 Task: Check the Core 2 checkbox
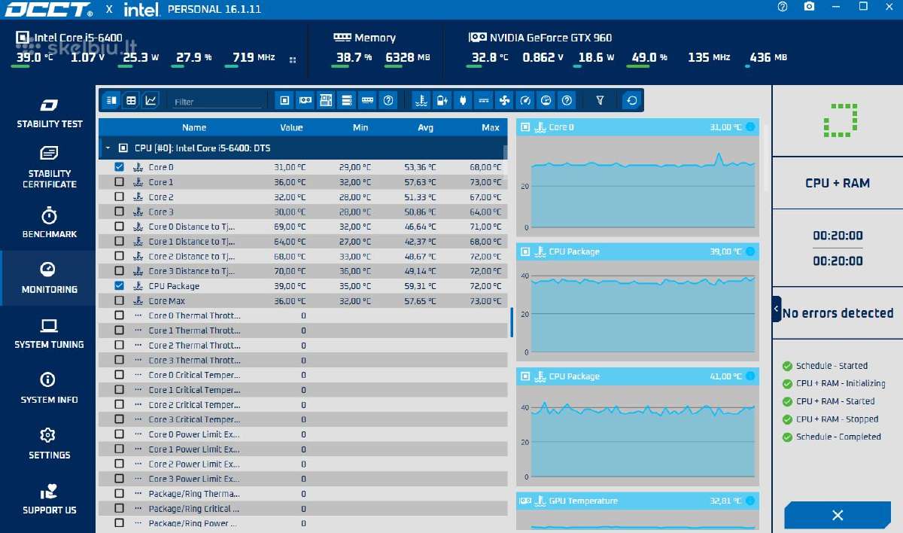pos(119,196)
